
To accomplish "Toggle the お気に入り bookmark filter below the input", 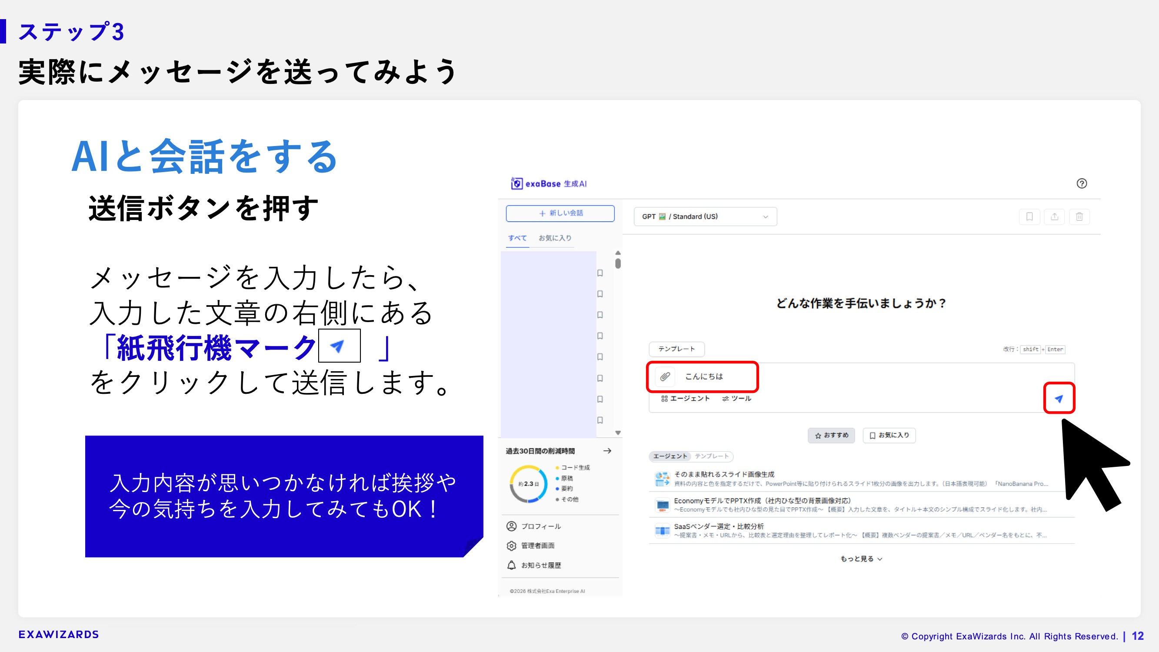I will click(889, 435).
